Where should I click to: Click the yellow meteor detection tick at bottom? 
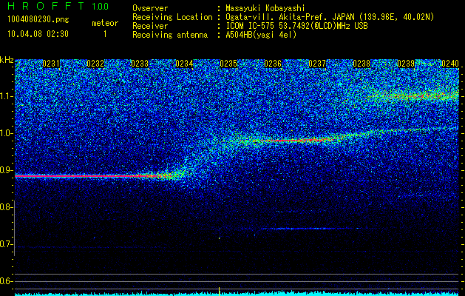coord(219,292)
